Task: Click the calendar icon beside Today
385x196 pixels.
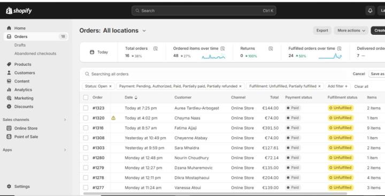Action: tap(92, 52)
